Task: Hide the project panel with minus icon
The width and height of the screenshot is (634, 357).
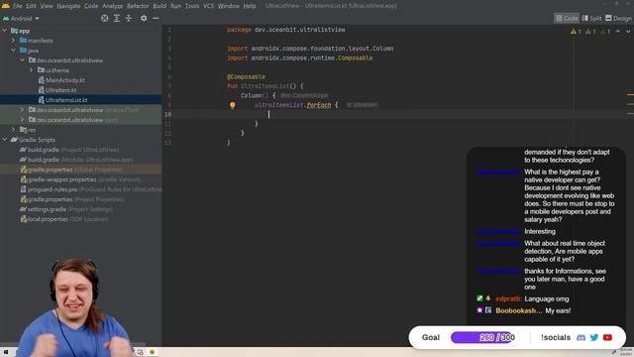Action: point(156,18)
